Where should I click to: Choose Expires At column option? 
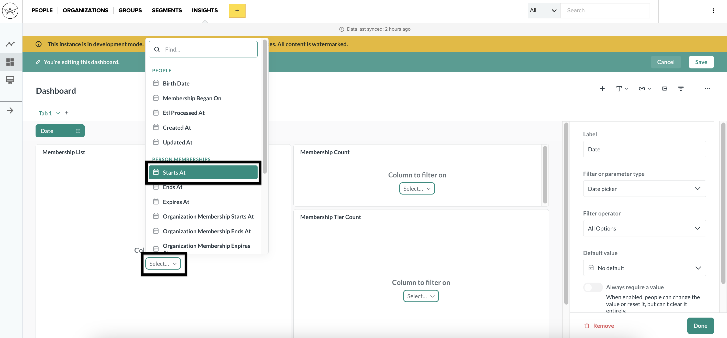[x=203, y=202]
